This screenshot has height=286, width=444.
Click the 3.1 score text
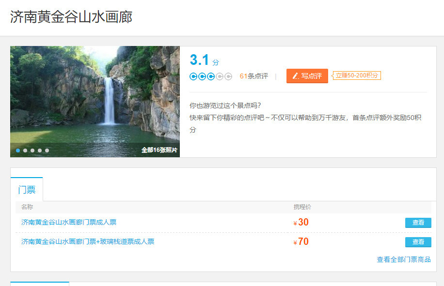199,60
